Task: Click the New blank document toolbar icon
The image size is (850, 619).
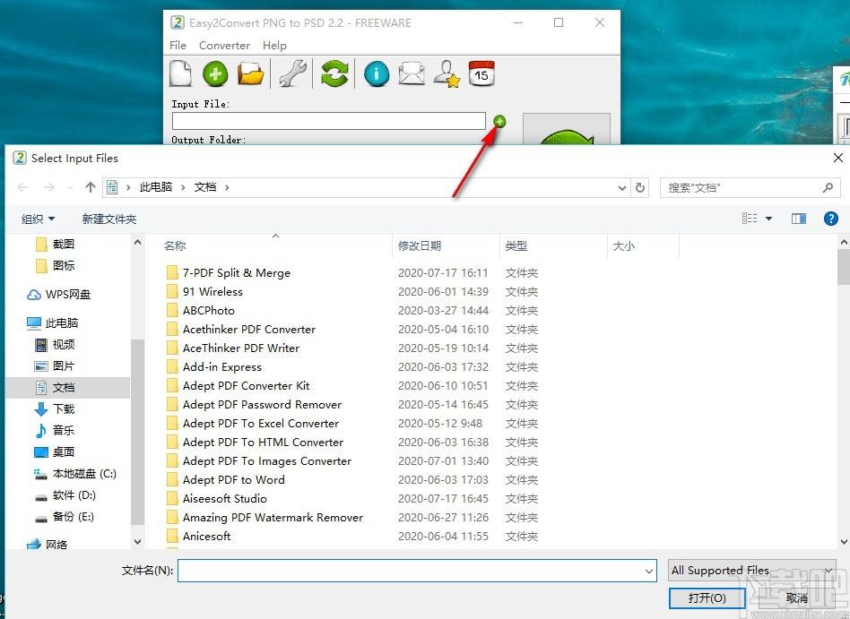Action: 180,73
